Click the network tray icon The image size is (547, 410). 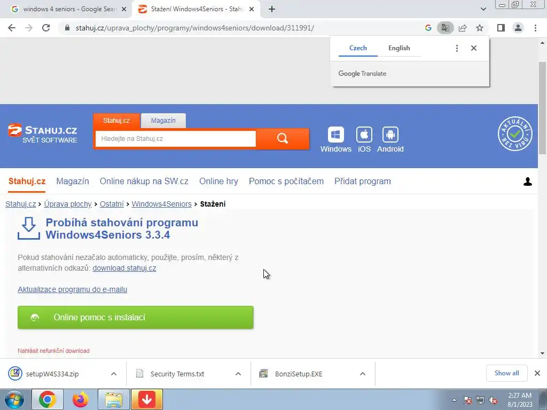tap(480, 400)
